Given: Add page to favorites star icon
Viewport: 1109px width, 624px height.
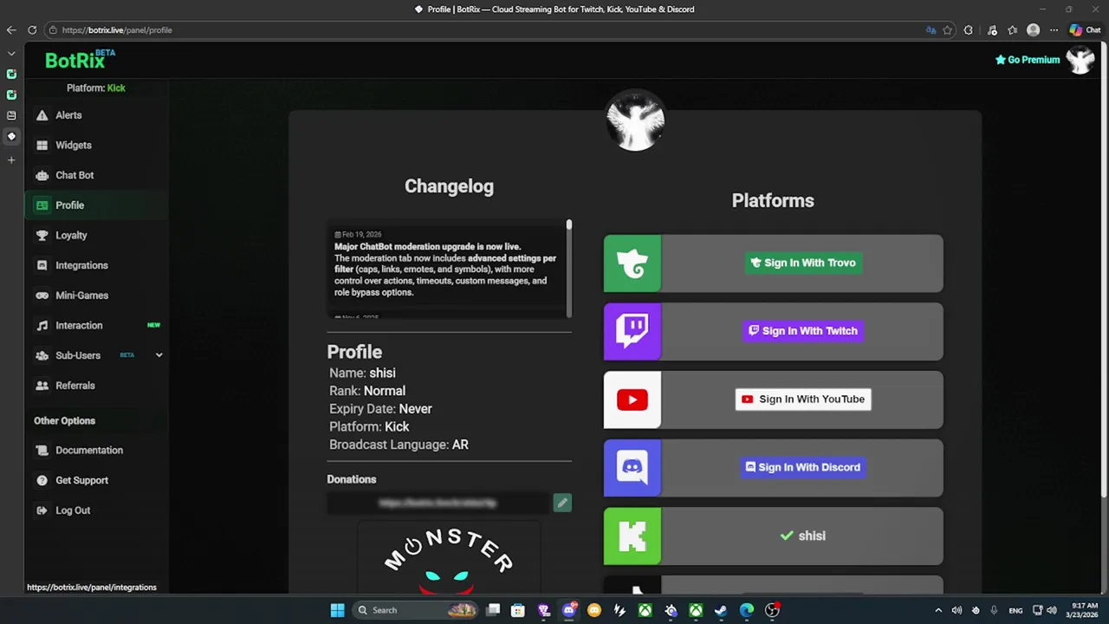Looking at the screenshot, I should (x=947, y=30).
